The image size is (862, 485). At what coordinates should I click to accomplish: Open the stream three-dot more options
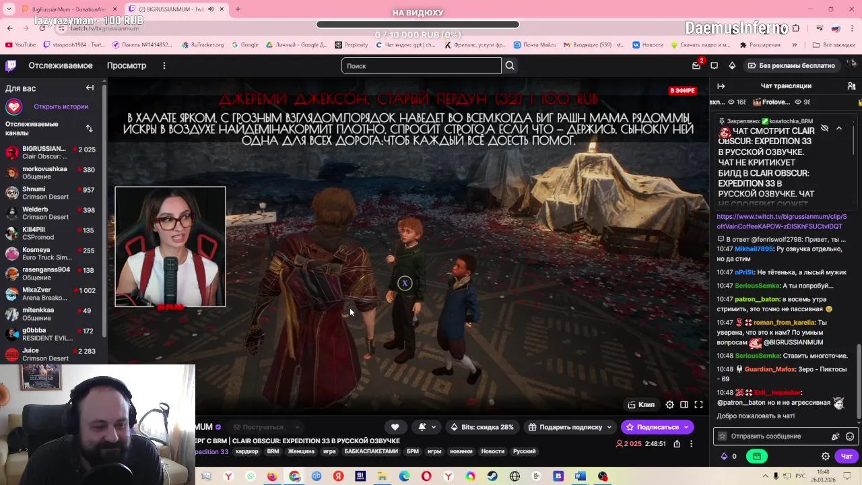(x=691, y=444)
